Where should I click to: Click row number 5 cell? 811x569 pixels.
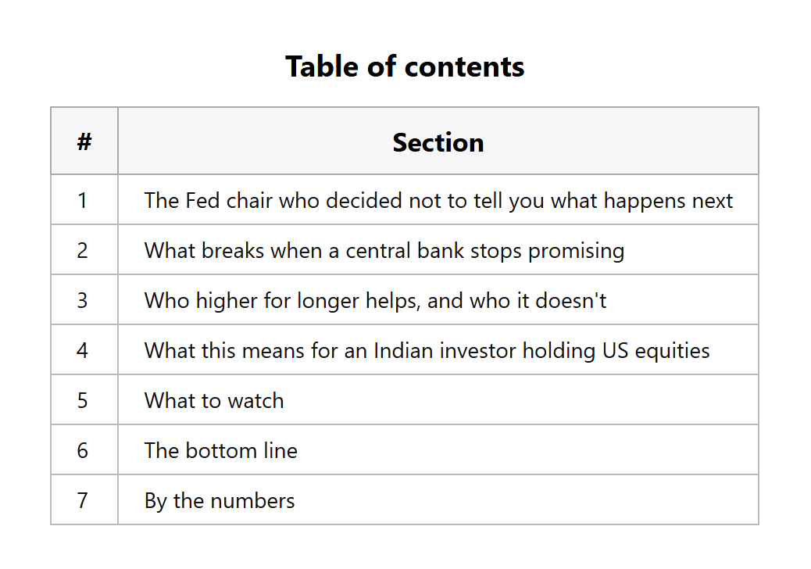(x=84, y=400)
